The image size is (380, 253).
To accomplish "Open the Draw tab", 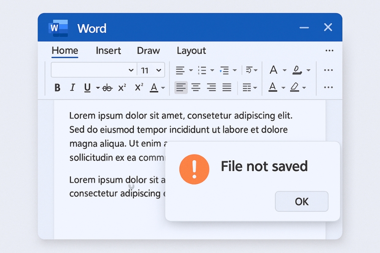I will [x=148, y=51].
